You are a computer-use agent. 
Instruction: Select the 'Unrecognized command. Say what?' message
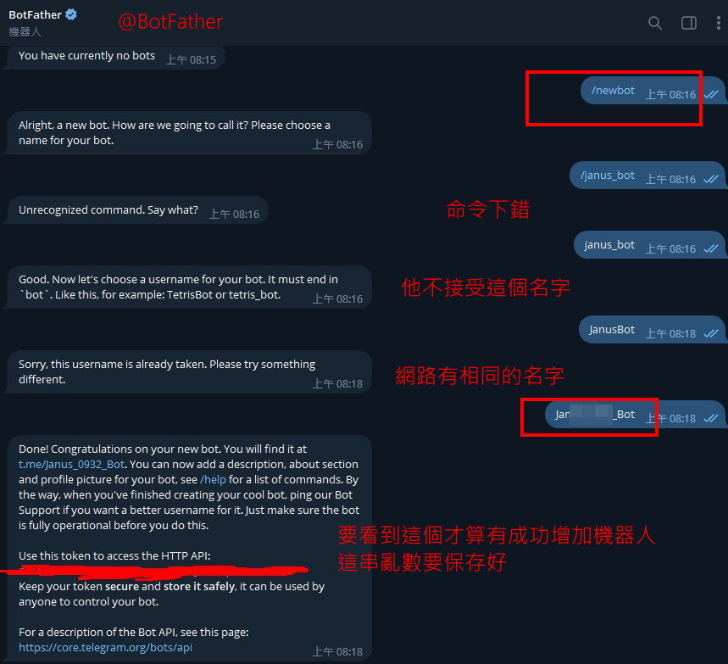(136, 210)
